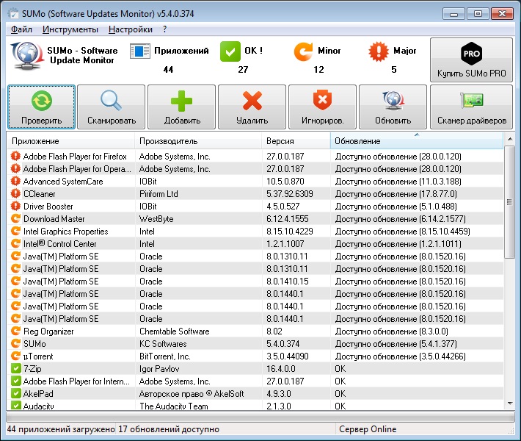The width and height of the screenshot is (521, 441).
Task: Click the Проверить check button
Action: click(x=42, y=107)
